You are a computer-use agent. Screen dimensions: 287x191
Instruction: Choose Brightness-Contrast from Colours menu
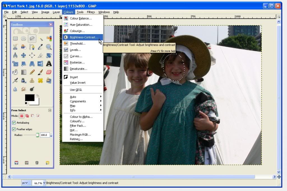click(x=83, y=37)
